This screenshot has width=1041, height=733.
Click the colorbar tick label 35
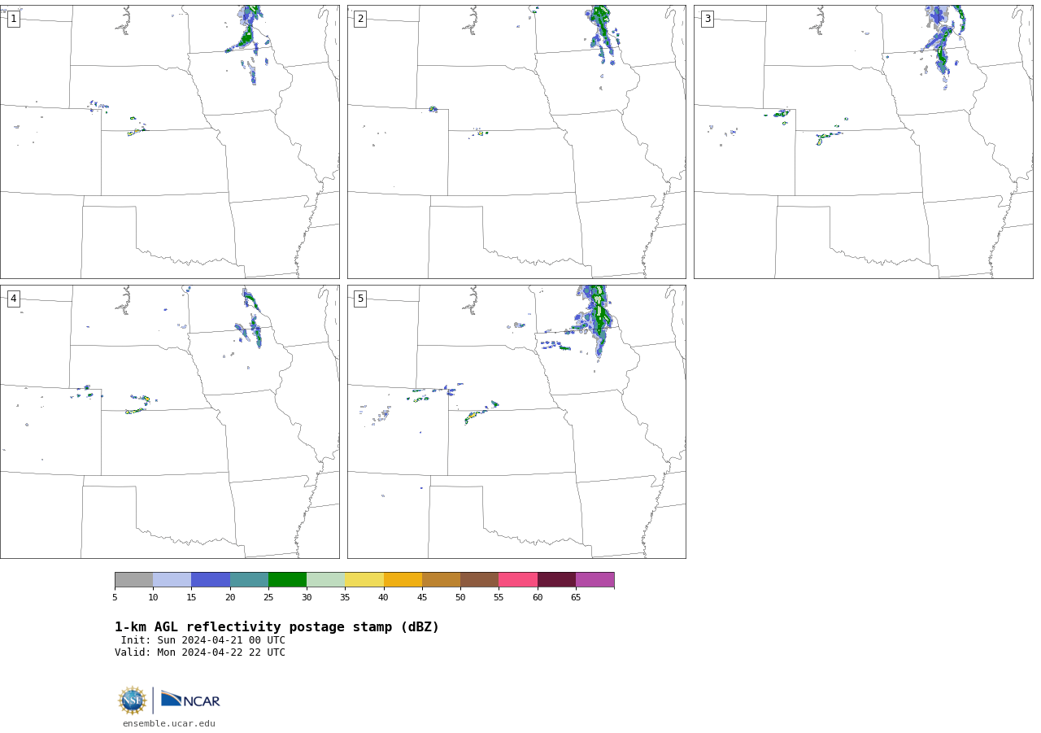pos(345,598)
